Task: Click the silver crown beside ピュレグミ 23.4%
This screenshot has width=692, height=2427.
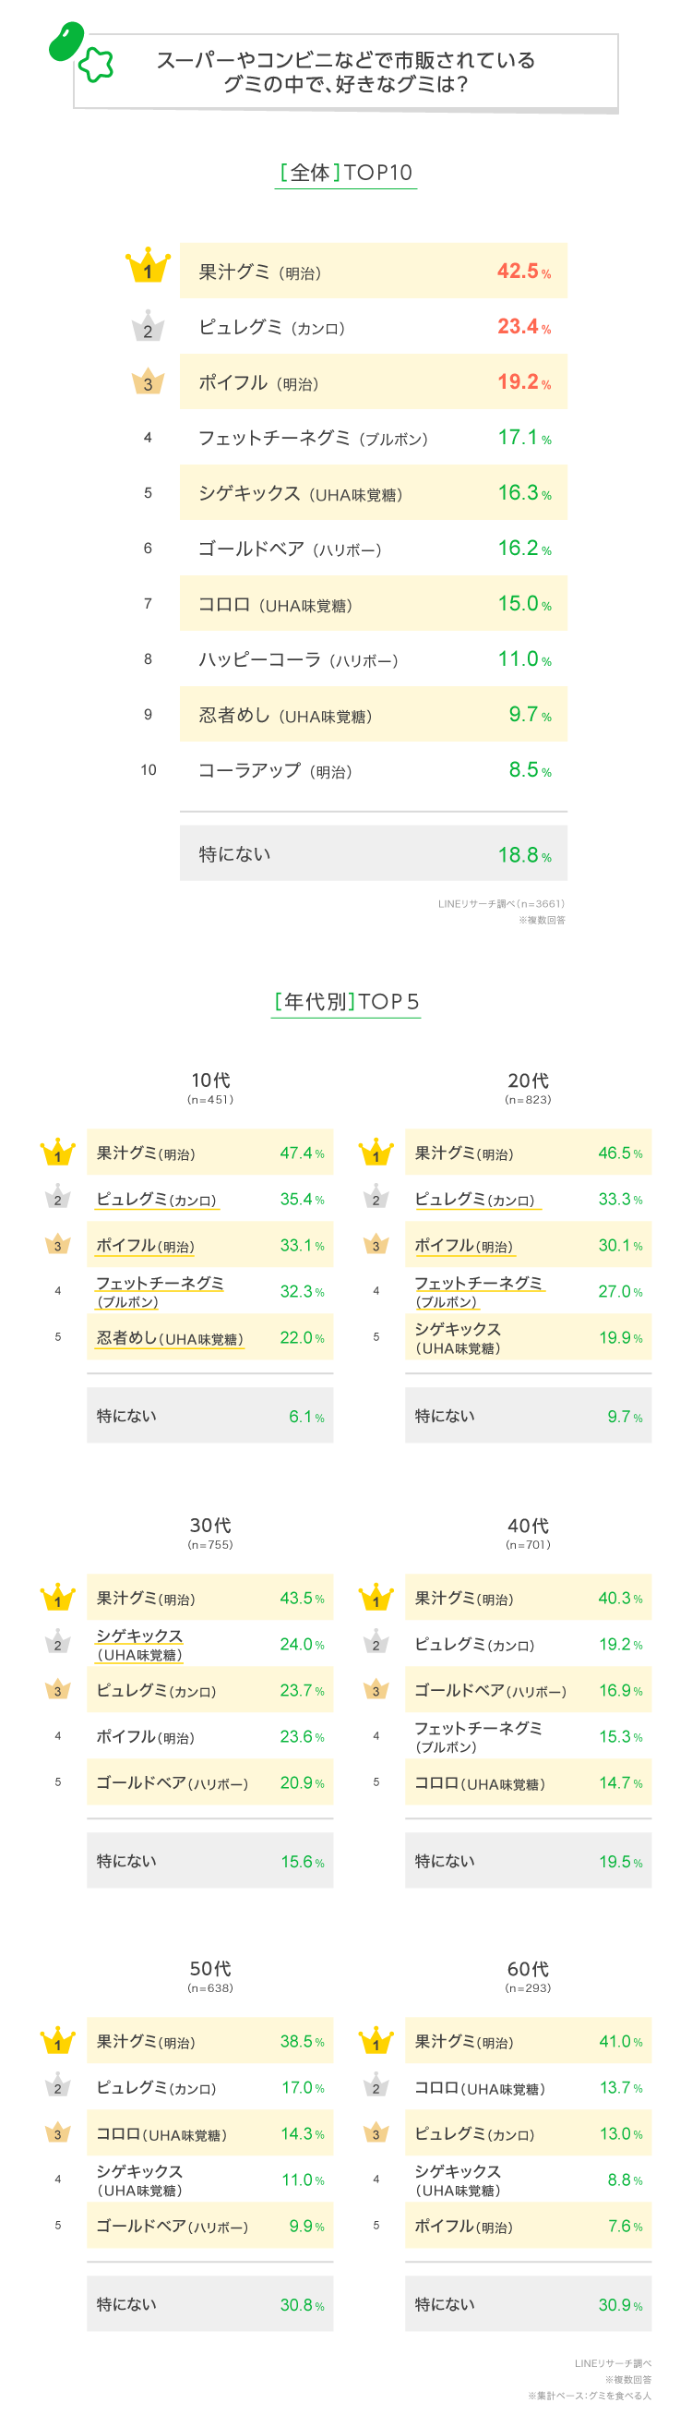Action: pyautogui.click(x=148, y=327)
